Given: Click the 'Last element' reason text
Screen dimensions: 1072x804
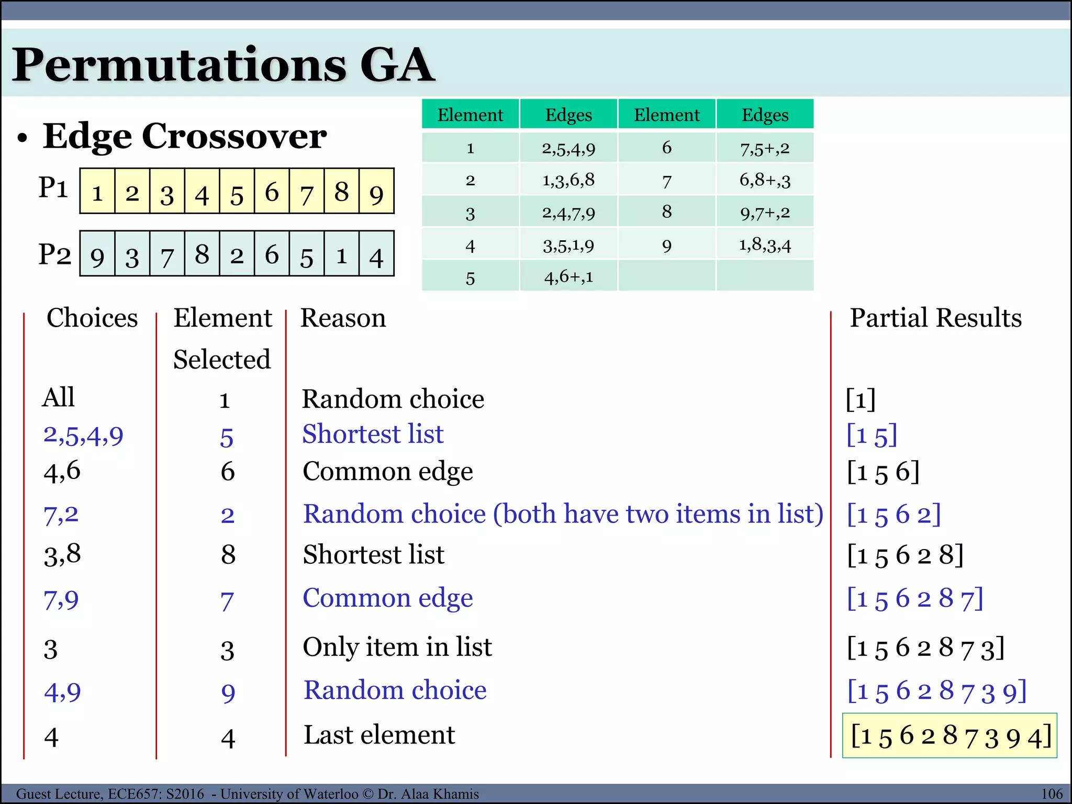Looking at the screenshot, I should [379, 734].
